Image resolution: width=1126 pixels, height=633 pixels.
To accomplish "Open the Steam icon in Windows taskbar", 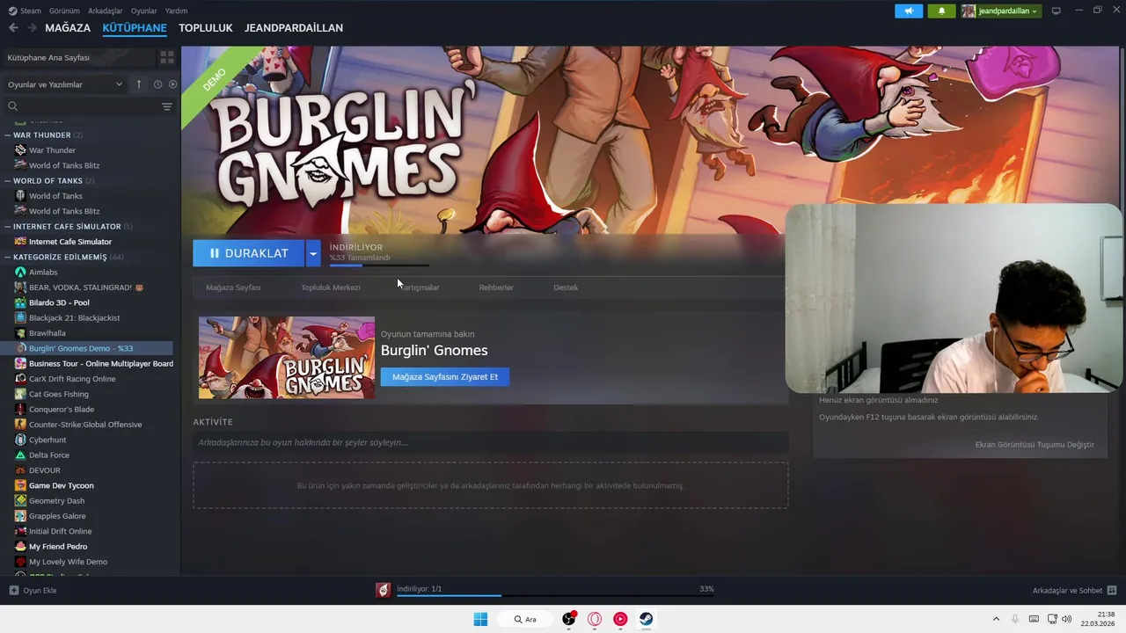I will tap(646, 619).
